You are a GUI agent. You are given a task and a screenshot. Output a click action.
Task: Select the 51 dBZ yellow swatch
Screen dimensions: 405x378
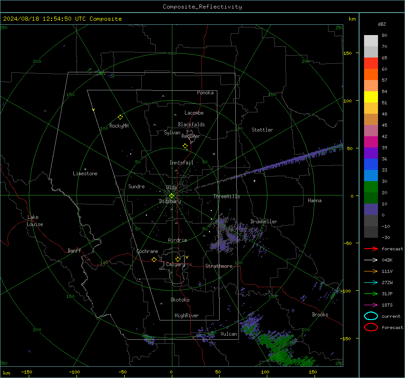[371, 97]
